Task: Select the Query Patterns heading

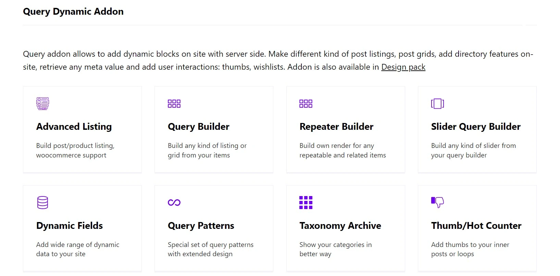Action: 201,226
